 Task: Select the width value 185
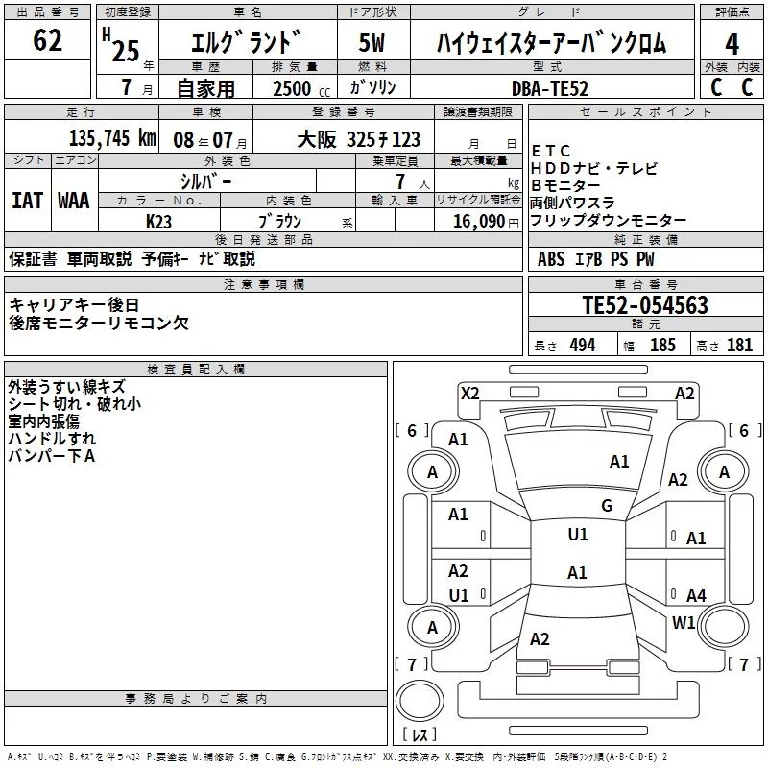(x=662, y=346)
